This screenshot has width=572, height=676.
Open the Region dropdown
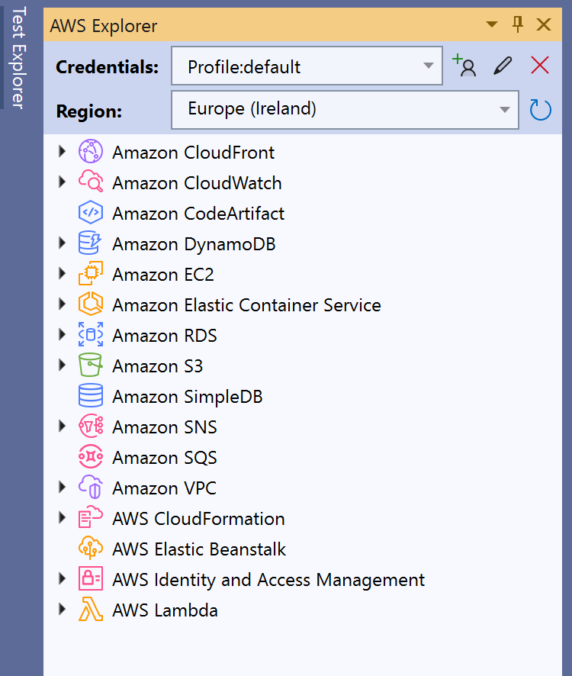point(345,109)
